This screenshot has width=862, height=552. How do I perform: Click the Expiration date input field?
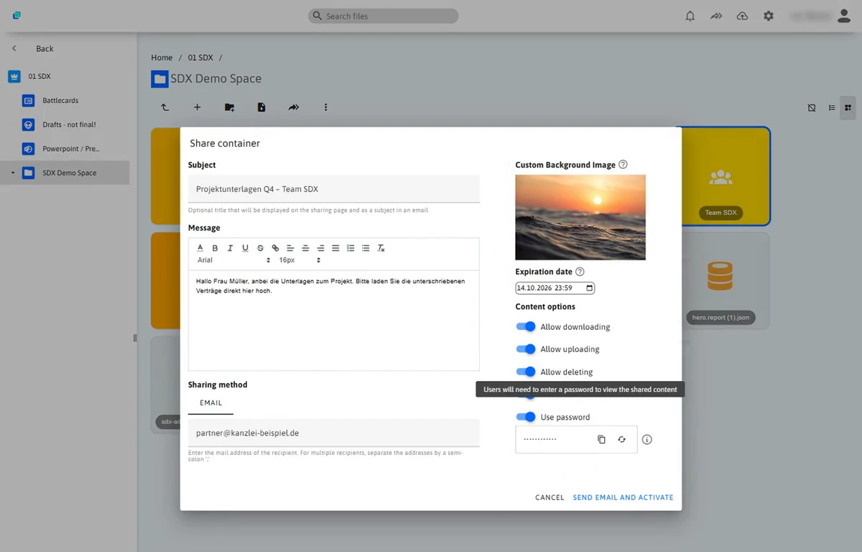(555, 288)
